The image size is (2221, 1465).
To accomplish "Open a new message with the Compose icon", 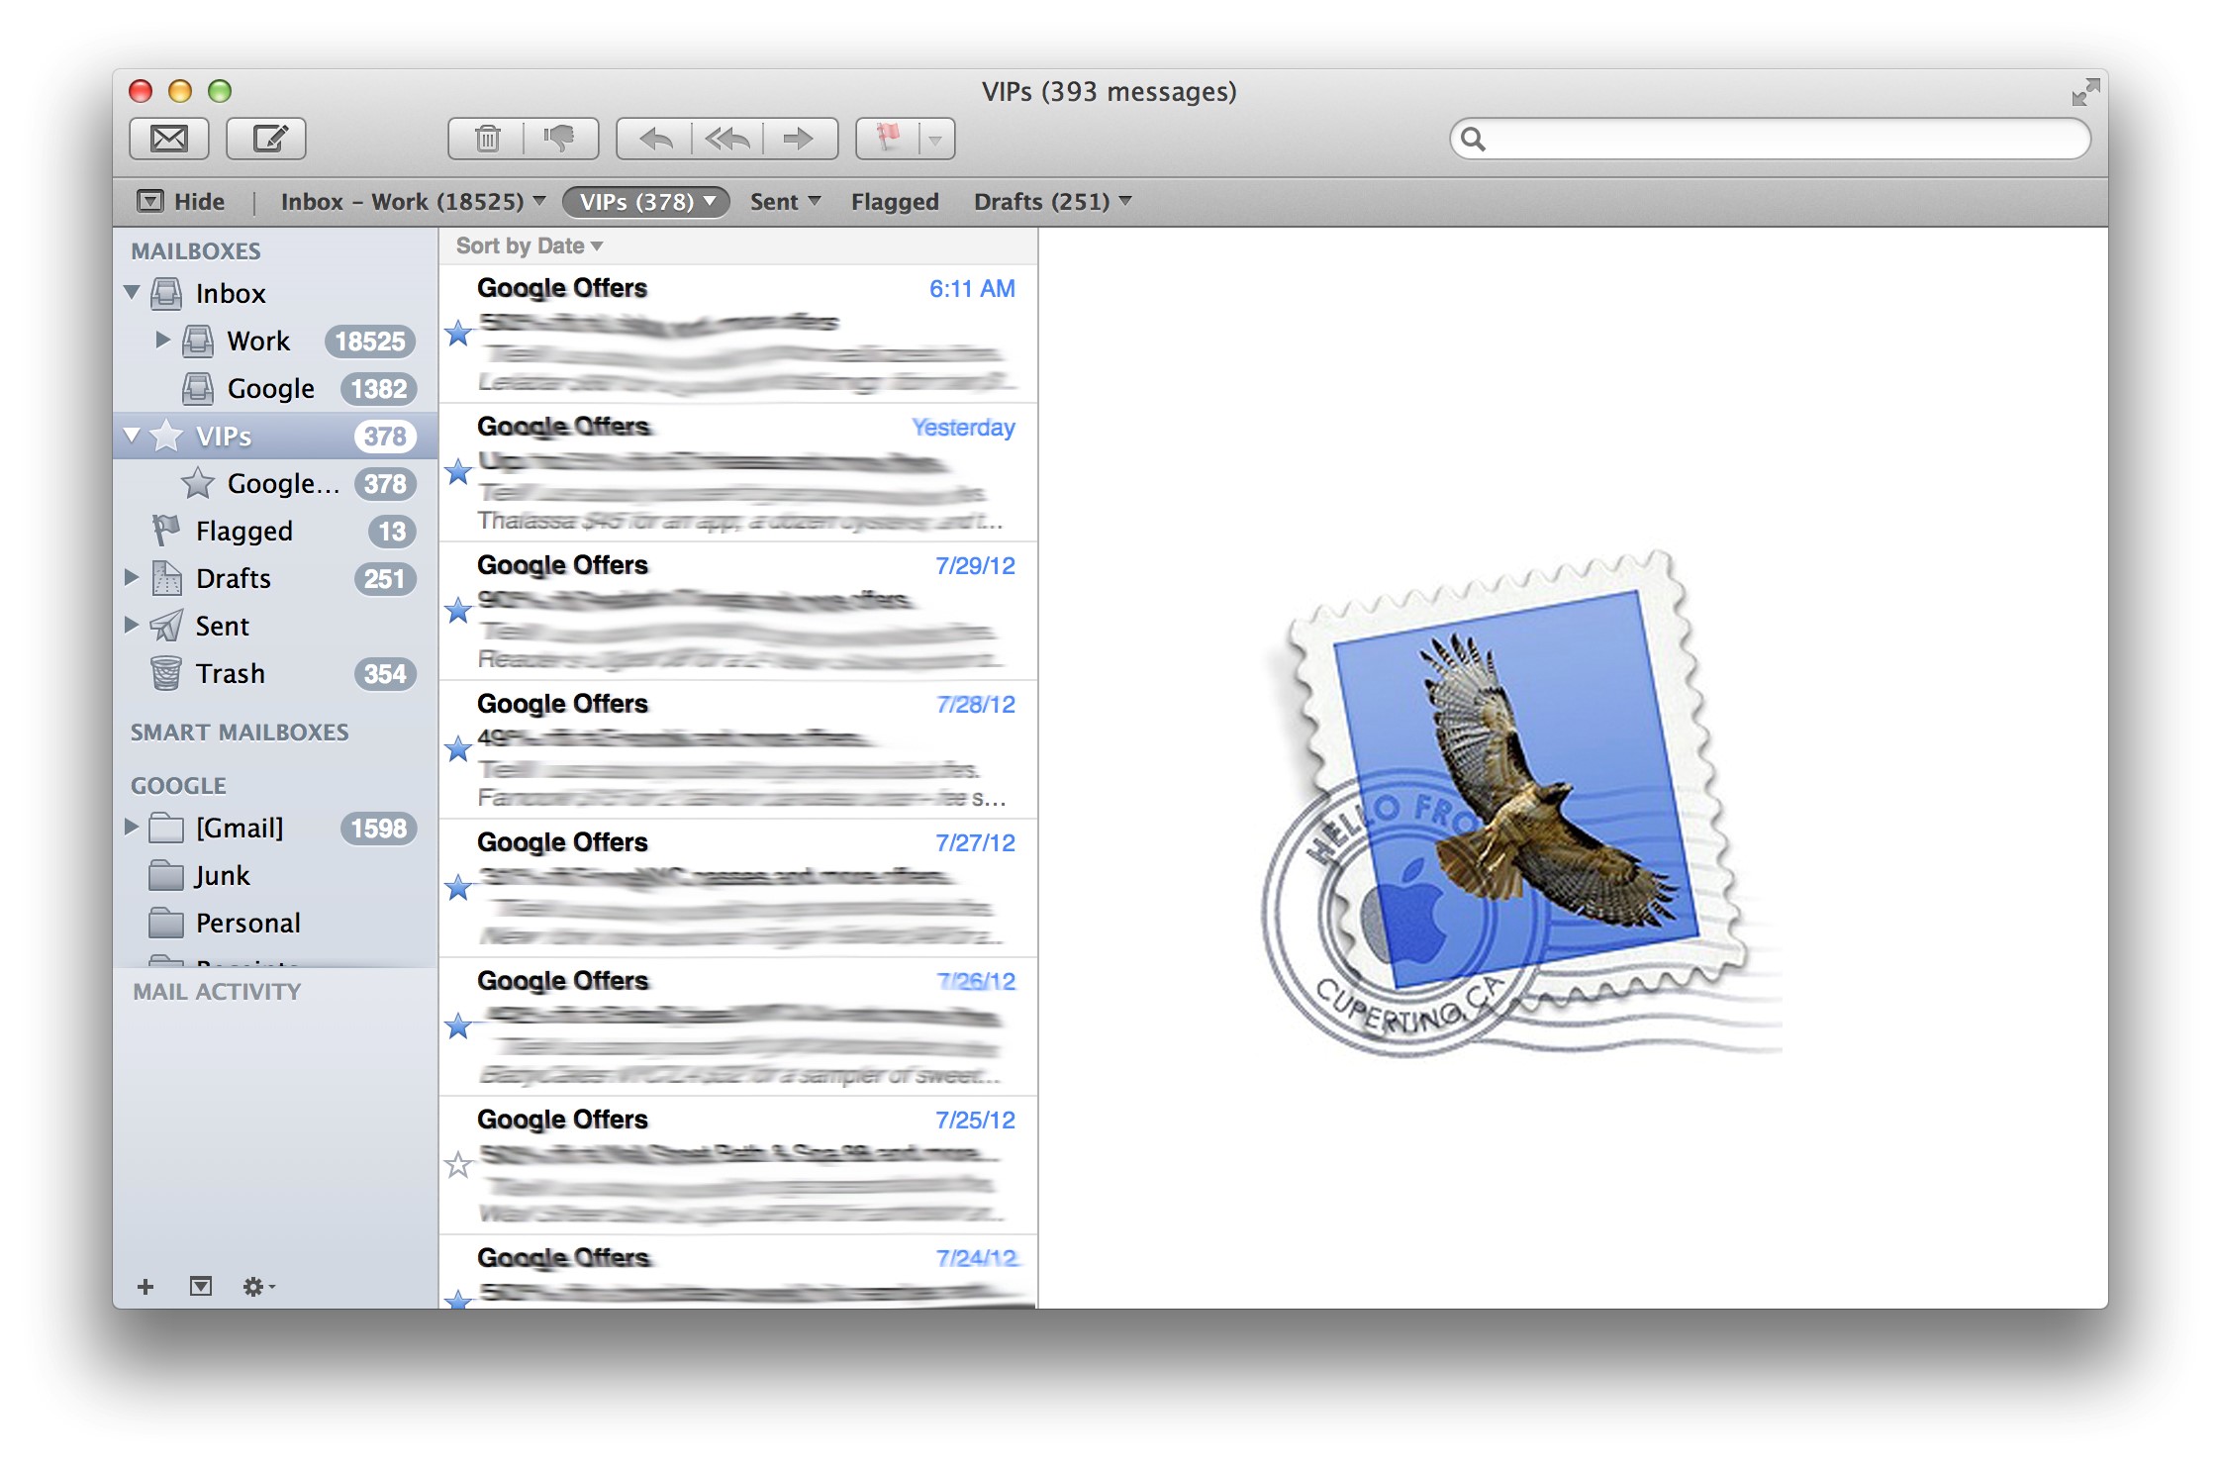I will (266, 139).
